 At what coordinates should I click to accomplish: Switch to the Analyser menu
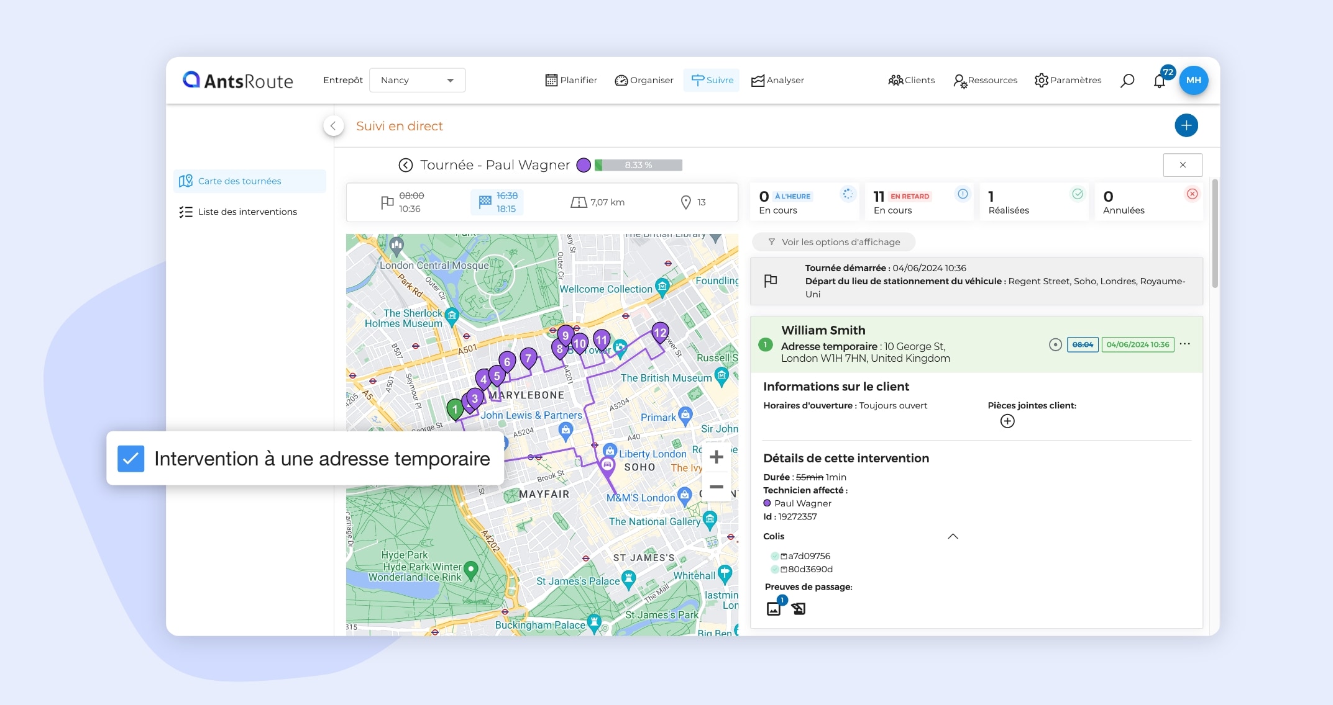click(777, 80)
